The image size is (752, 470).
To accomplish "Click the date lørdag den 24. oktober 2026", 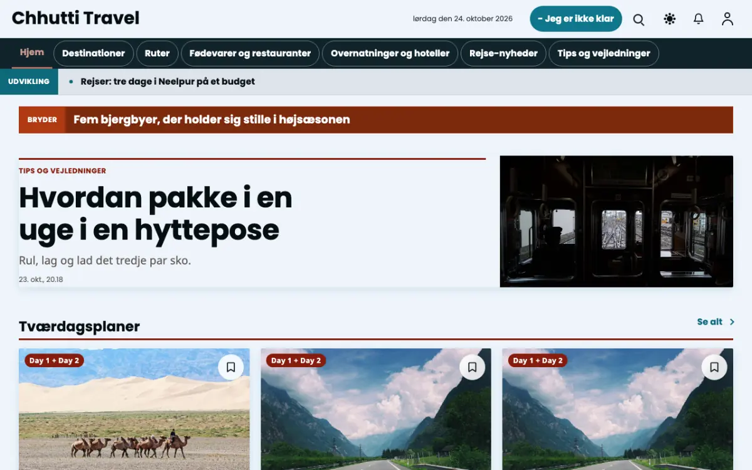I will click(x=462, y=19).
